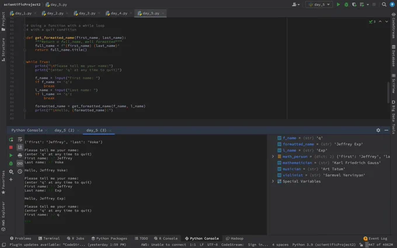Start debugging with the green bug icon in top toolbar
The width and height of the screenshot is (397, 248).
(x=346, y=5)
